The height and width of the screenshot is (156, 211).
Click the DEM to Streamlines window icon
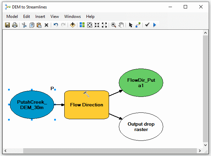[8, 7]
